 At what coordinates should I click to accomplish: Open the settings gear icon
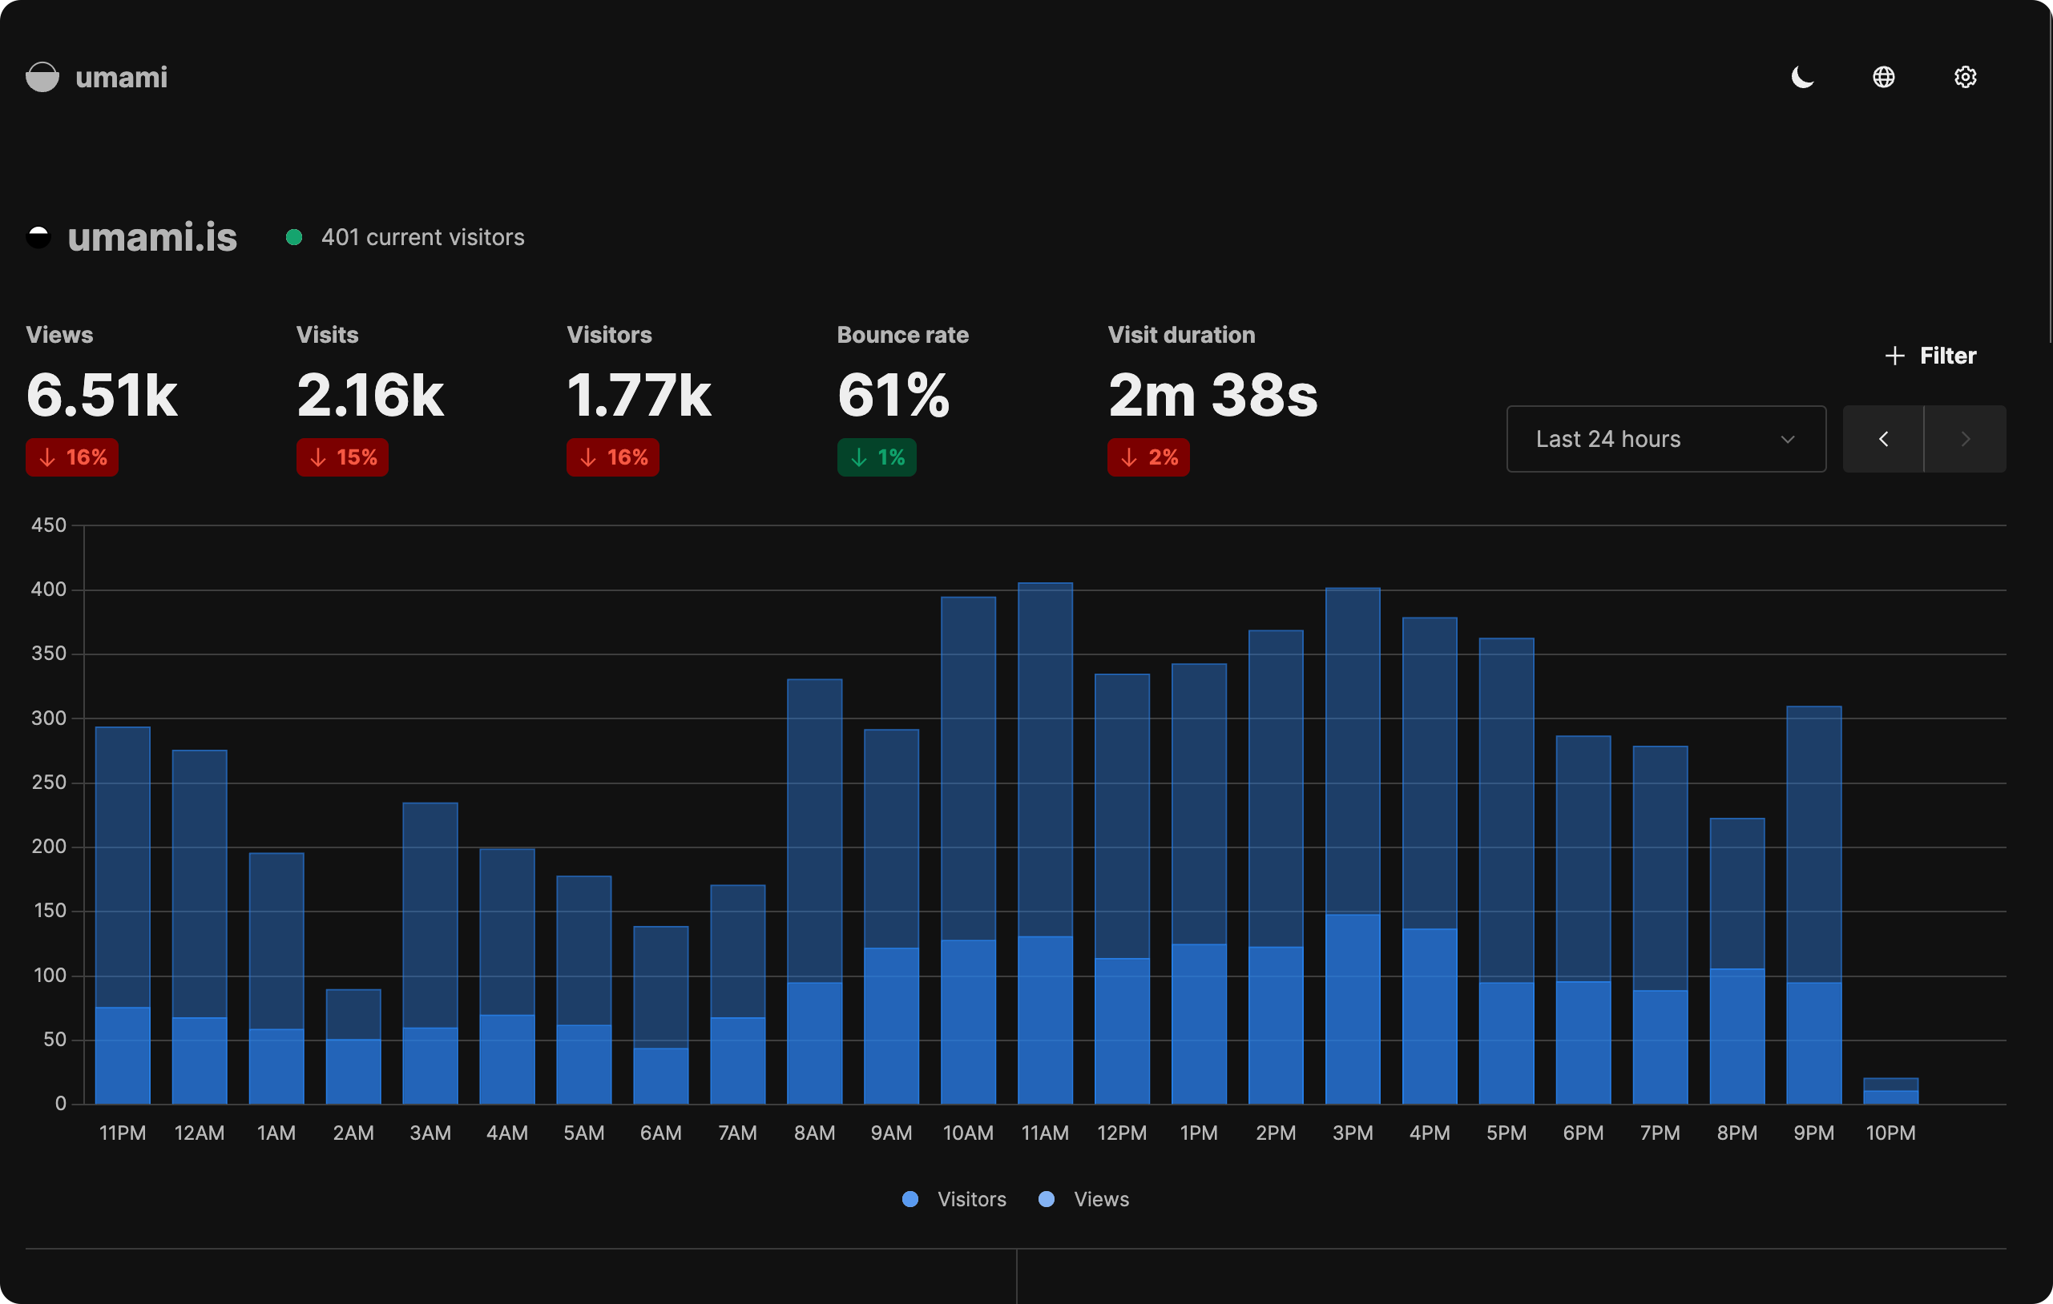[x=1965, y=77]
